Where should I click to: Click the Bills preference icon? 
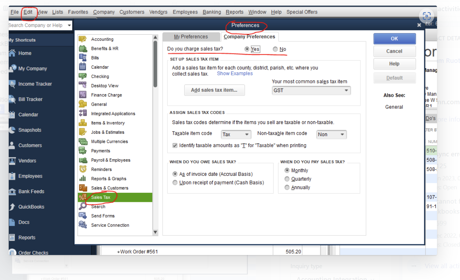[83, 58]
